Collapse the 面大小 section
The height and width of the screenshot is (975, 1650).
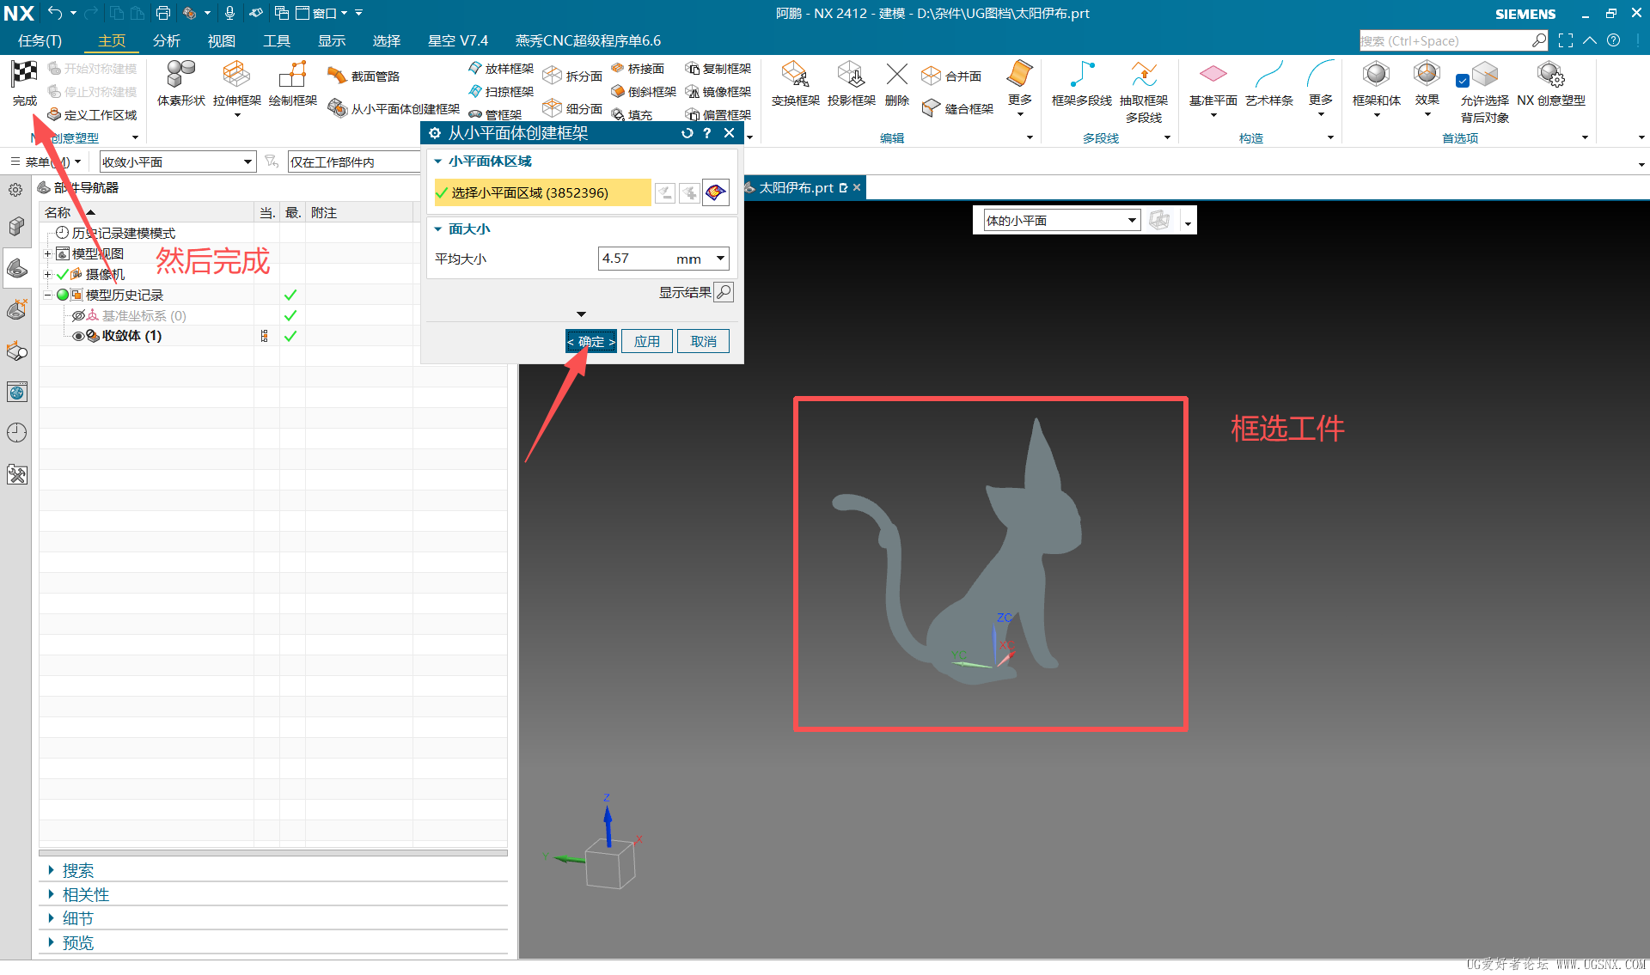(x=437, y=229)
